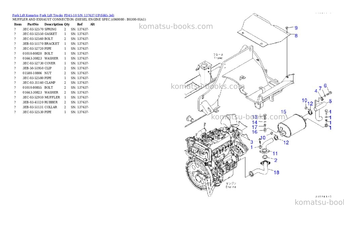
Task: Click the muffler canister drawing
Action: coord(292,126)
